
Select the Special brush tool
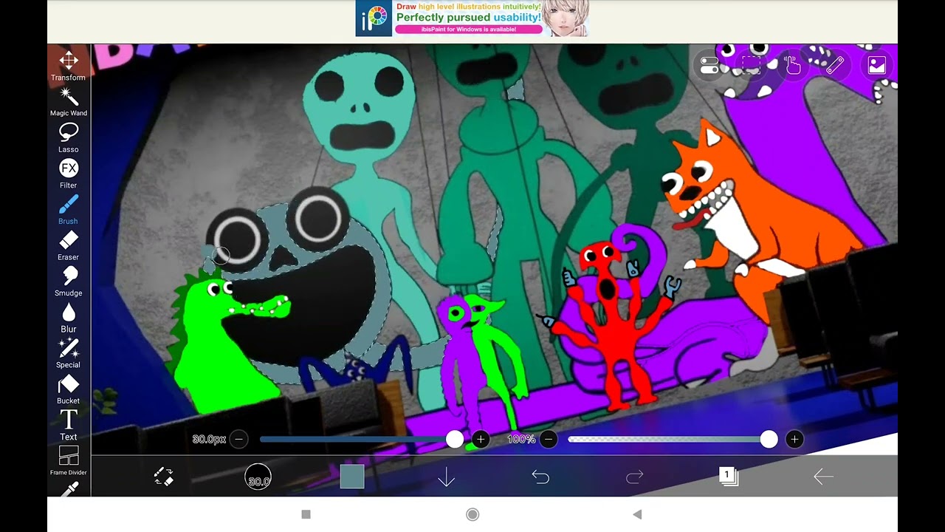[68, 354]
